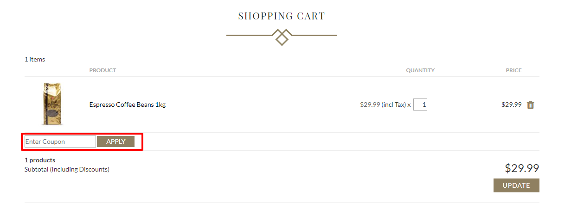Click the large $29.99 subtotal amount

coord(522,168)
